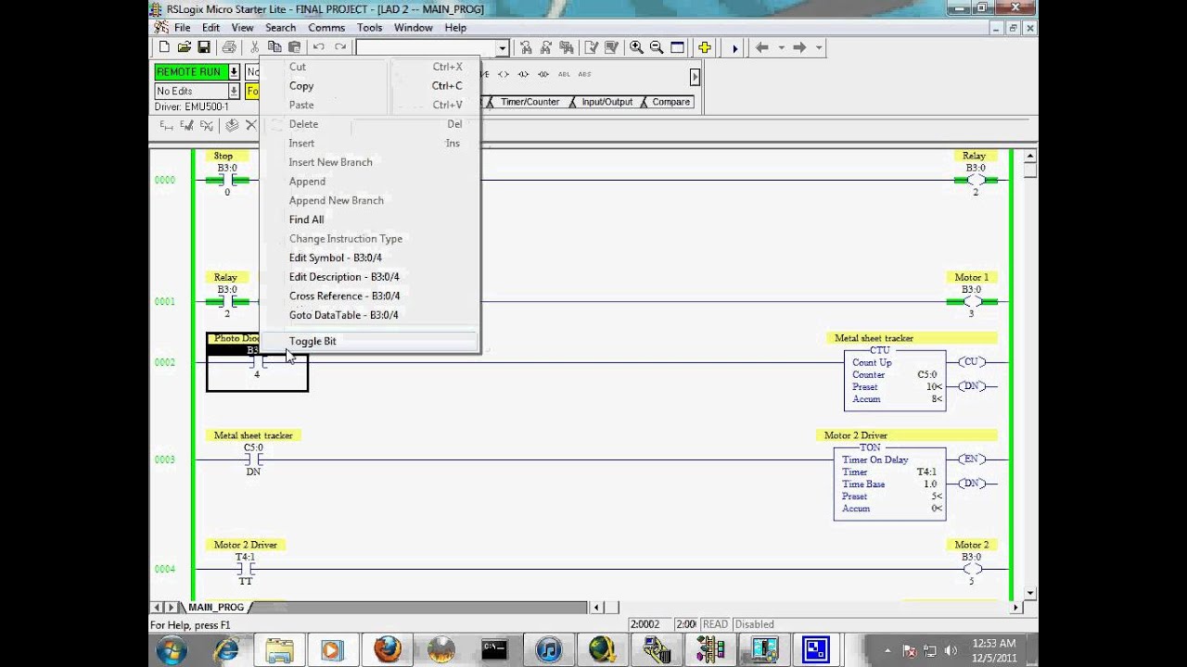1187x667 pixels.
Task: Click the Windows Start button
Action: click(x=172, y=649)
